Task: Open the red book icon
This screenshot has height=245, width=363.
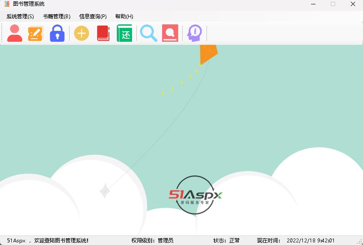Action: [103, 33]
